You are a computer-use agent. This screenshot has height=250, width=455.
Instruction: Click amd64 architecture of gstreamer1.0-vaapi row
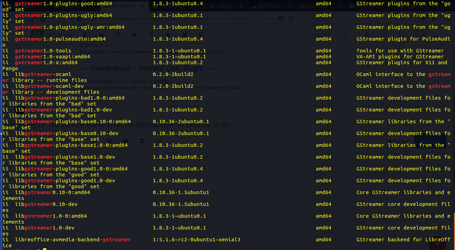(x=323, y=57)
